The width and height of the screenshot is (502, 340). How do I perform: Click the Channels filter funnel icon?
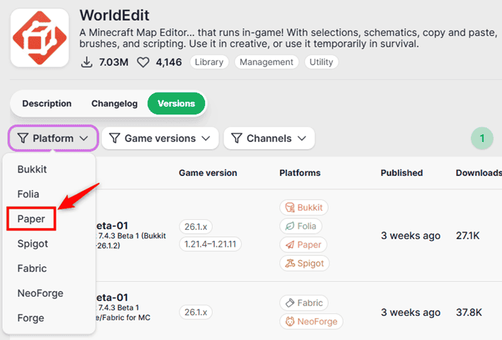237,139
